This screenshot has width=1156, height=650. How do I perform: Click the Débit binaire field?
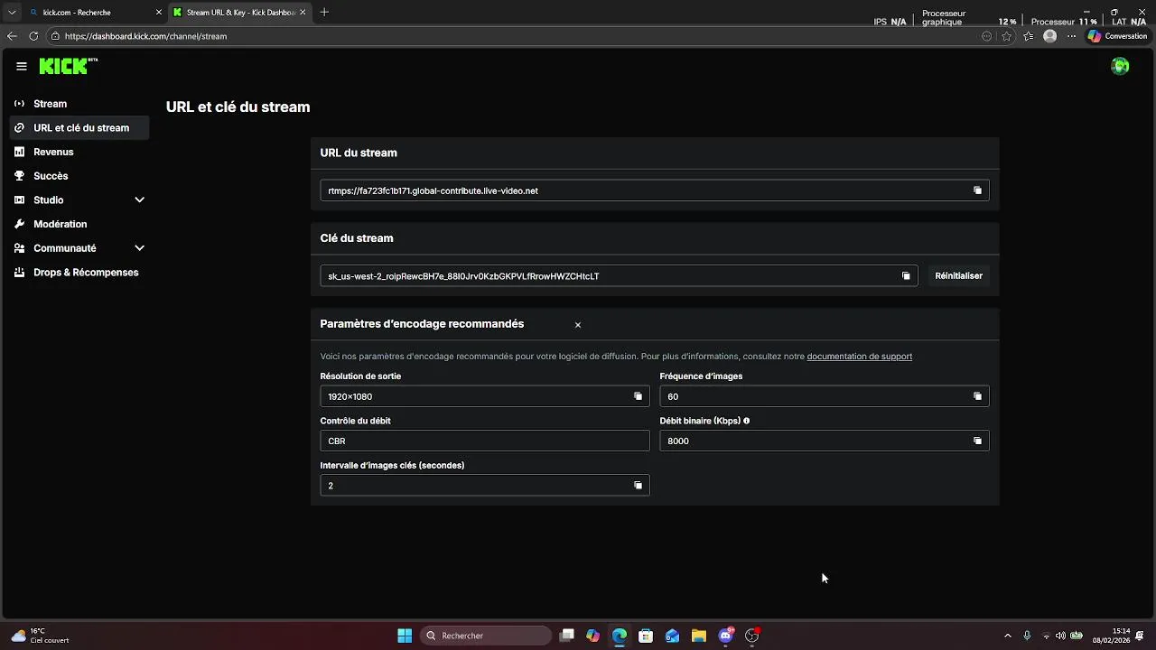[x=825, y=441]
